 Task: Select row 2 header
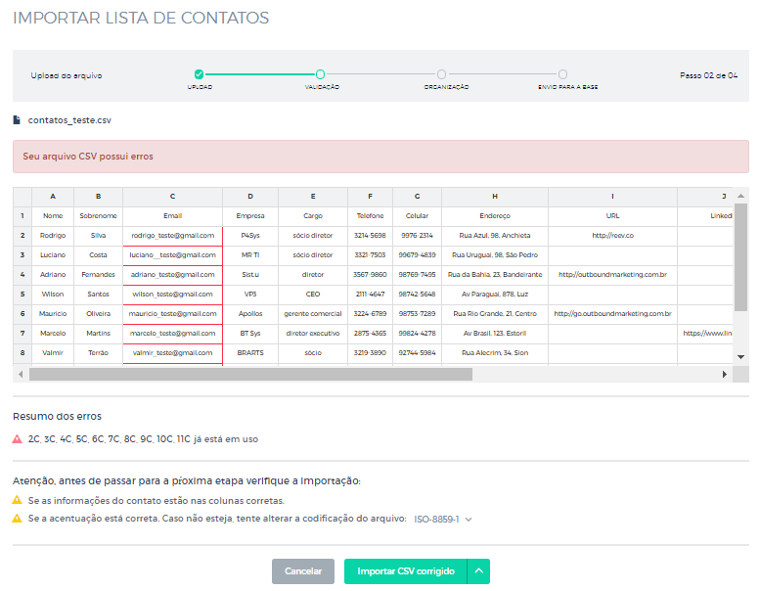[22, 235]
